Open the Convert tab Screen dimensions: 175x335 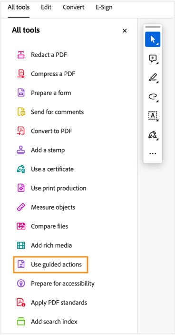pyautogui.click(x=73, y=7)
